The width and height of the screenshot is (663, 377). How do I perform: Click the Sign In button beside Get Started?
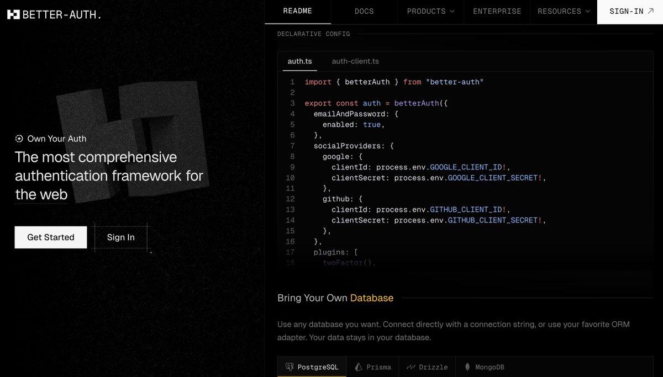click(121, 237)
